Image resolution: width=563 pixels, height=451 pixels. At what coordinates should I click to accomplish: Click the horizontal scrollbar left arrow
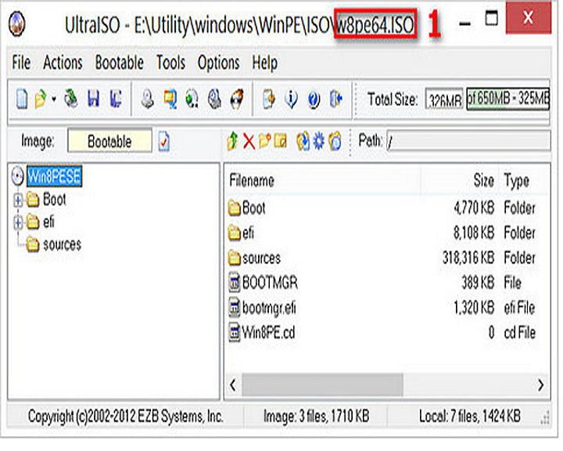click(233, 384)
